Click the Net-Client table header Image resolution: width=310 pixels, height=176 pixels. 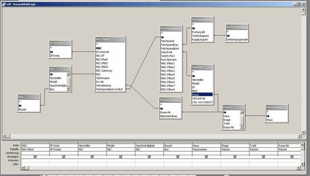110,39
